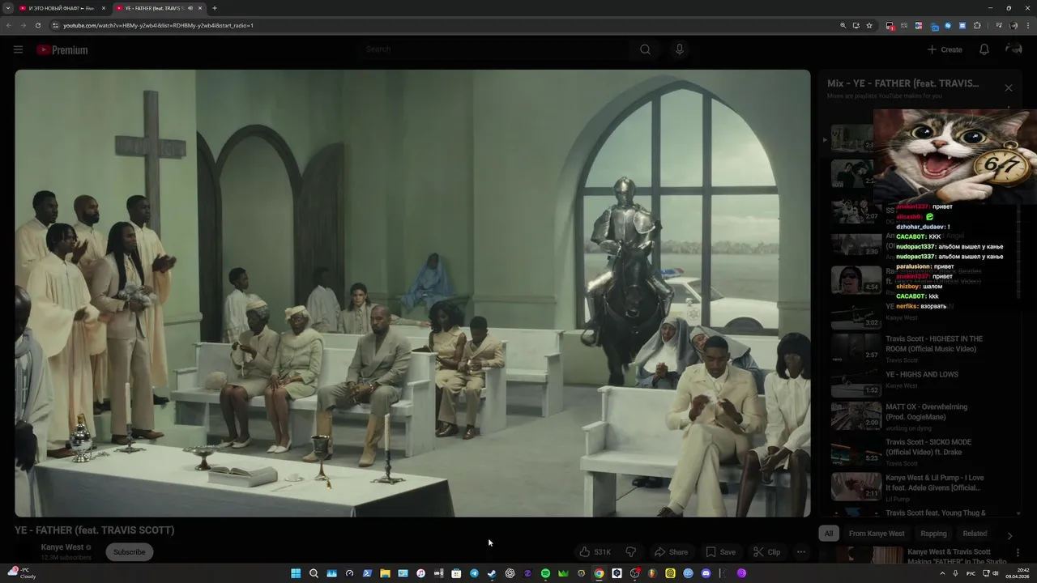This screenshot has width=1037, height=583.
Task: Open Microsoft Store from the taskbar
Action: pyautogui.click(x=456, y=573)
